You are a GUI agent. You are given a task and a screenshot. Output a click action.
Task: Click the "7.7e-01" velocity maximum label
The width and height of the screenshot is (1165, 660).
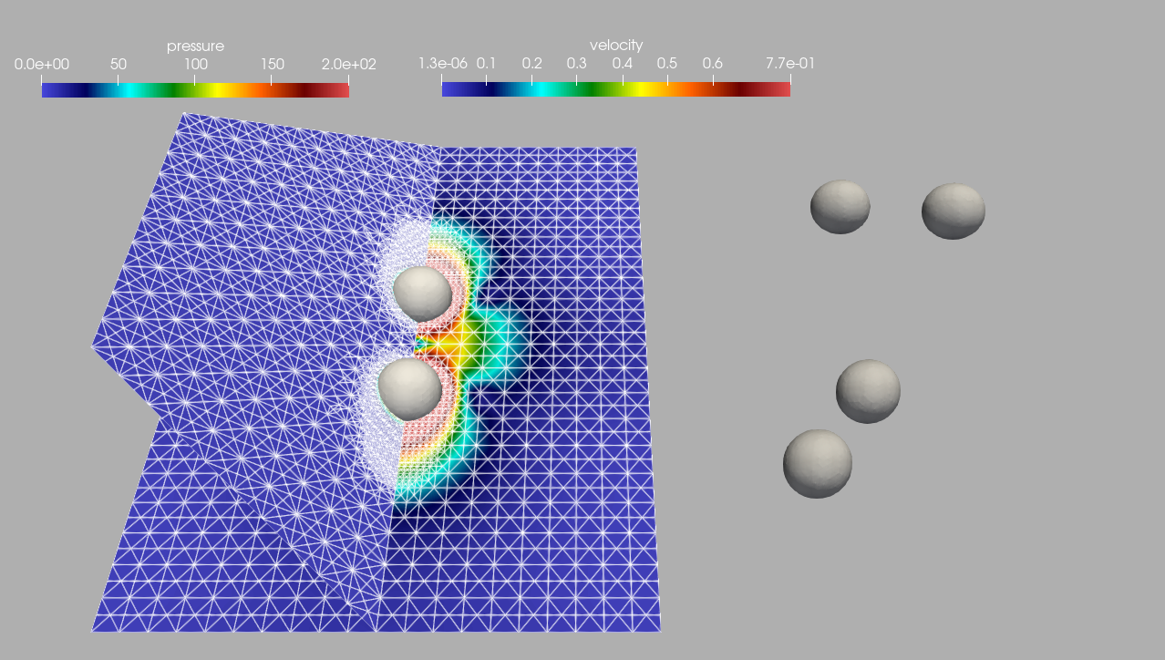790,64
